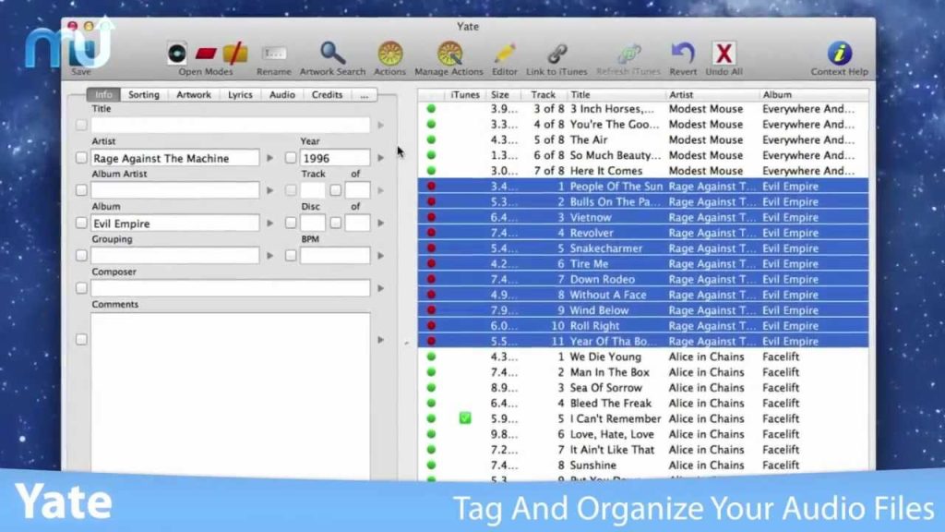Switch to the Audio tab
Viewport: 945px width, 532px height.
(282, 95)
